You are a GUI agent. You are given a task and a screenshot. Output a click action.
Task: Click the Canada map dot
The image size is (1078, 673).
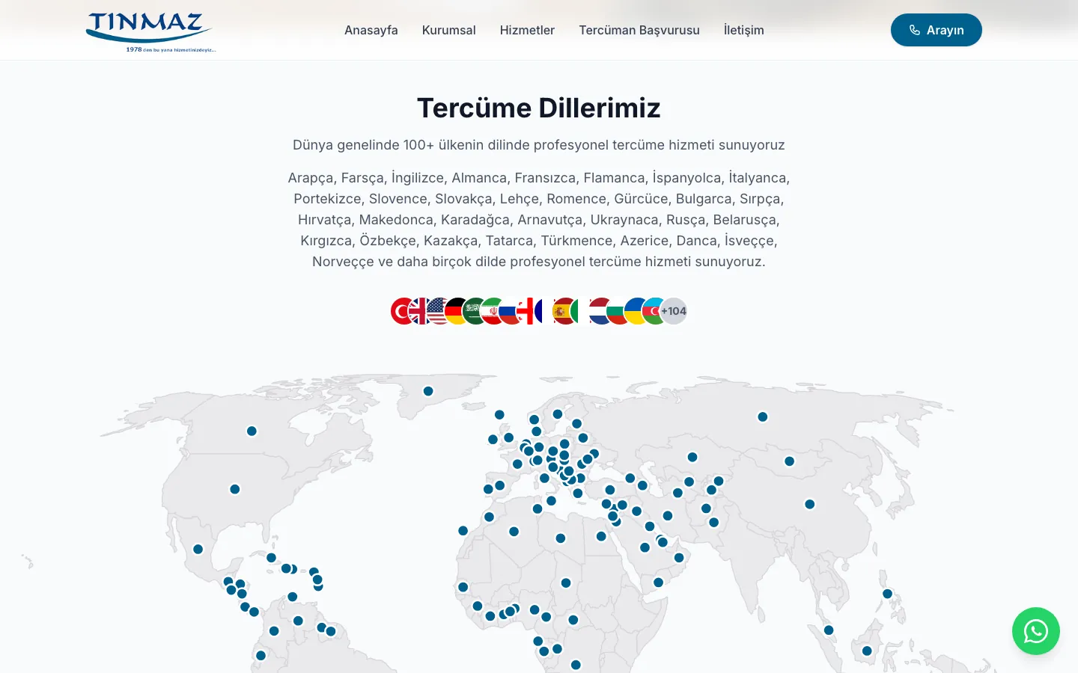(x=252, y=431)
